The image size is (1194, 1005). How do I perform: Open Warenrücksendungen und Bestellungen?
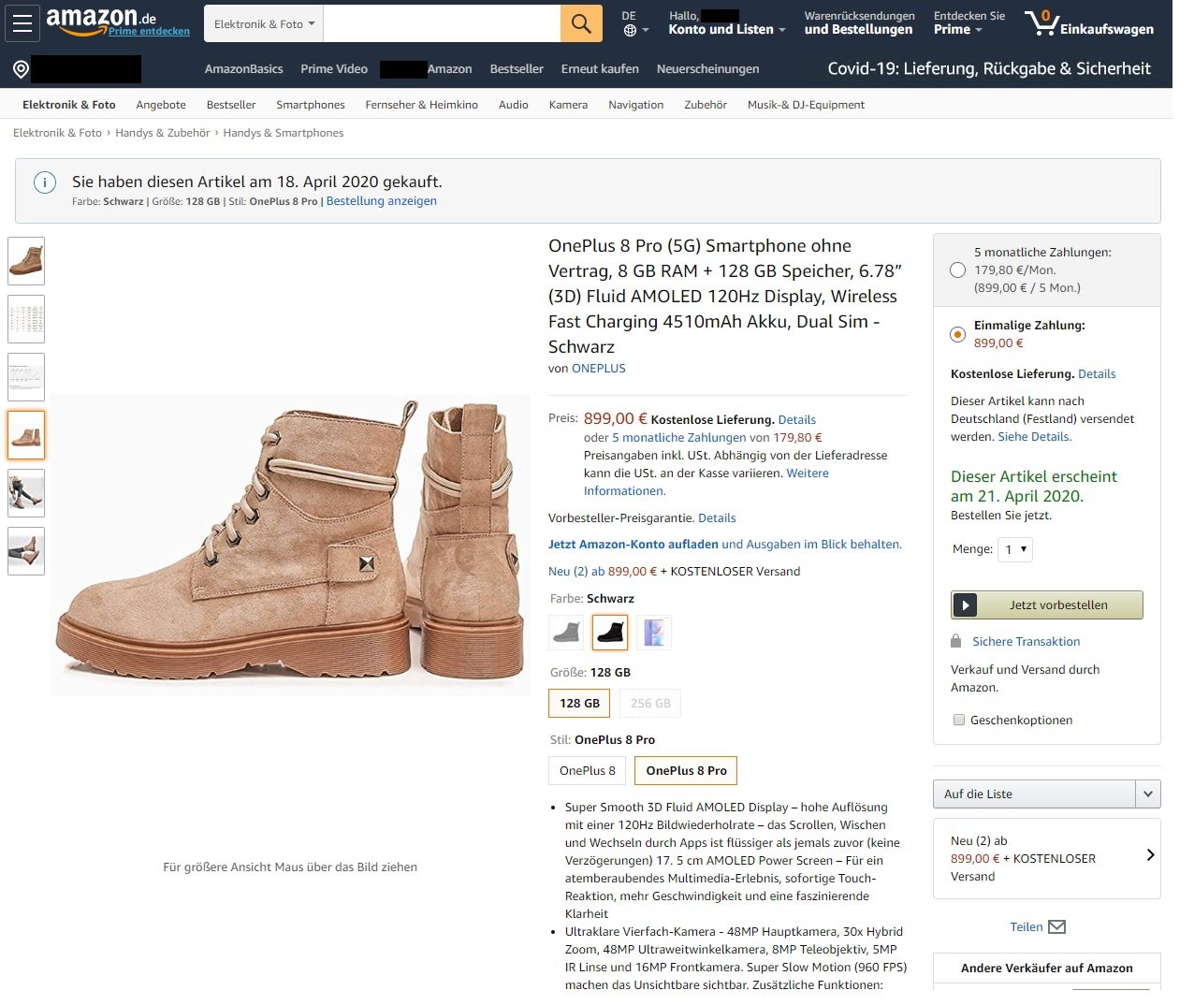(x=859, y=23)
